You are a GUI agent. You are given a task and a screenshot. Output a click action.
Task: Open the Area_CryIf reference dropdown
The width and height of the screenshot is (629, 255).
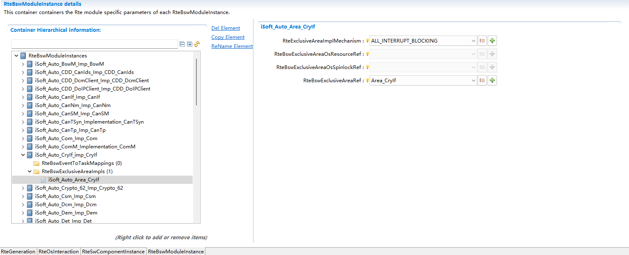coord(473,81)
